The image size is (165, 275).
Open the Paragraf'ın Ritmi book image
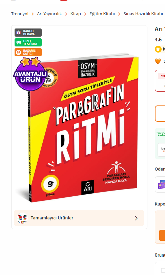[x=83, y=128]
